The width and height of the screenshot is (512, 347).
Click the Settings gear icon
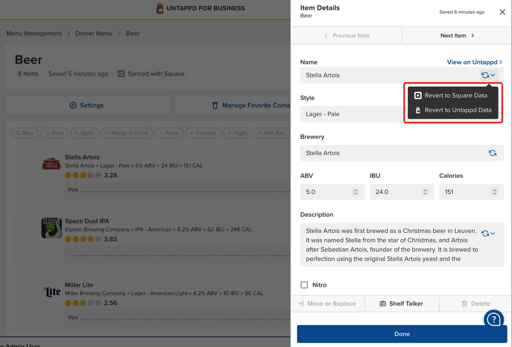[73, 105]
